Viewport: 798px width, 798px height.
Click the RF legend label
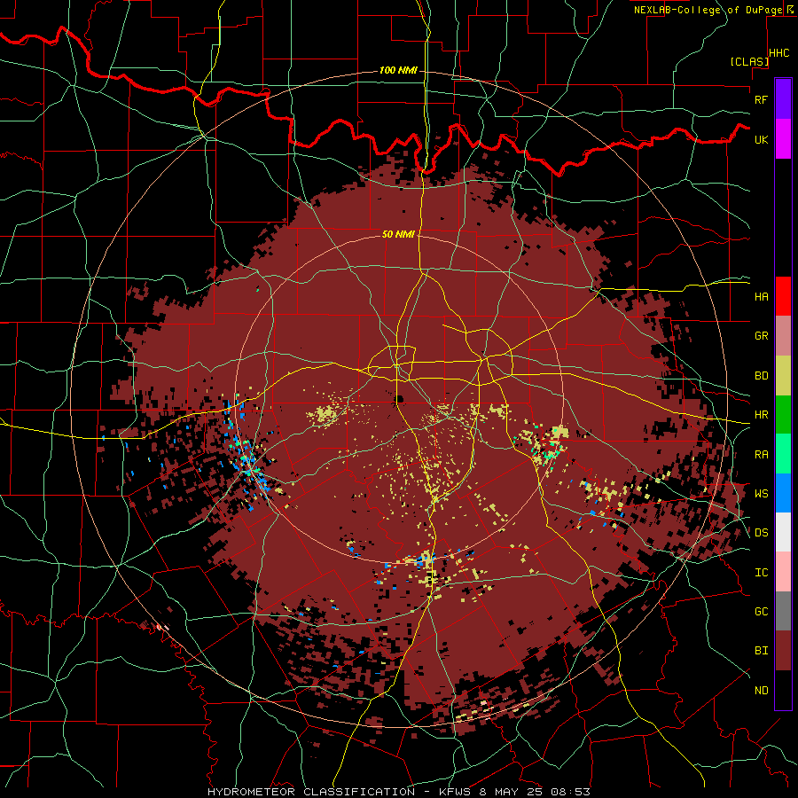(x=761, y=99)
